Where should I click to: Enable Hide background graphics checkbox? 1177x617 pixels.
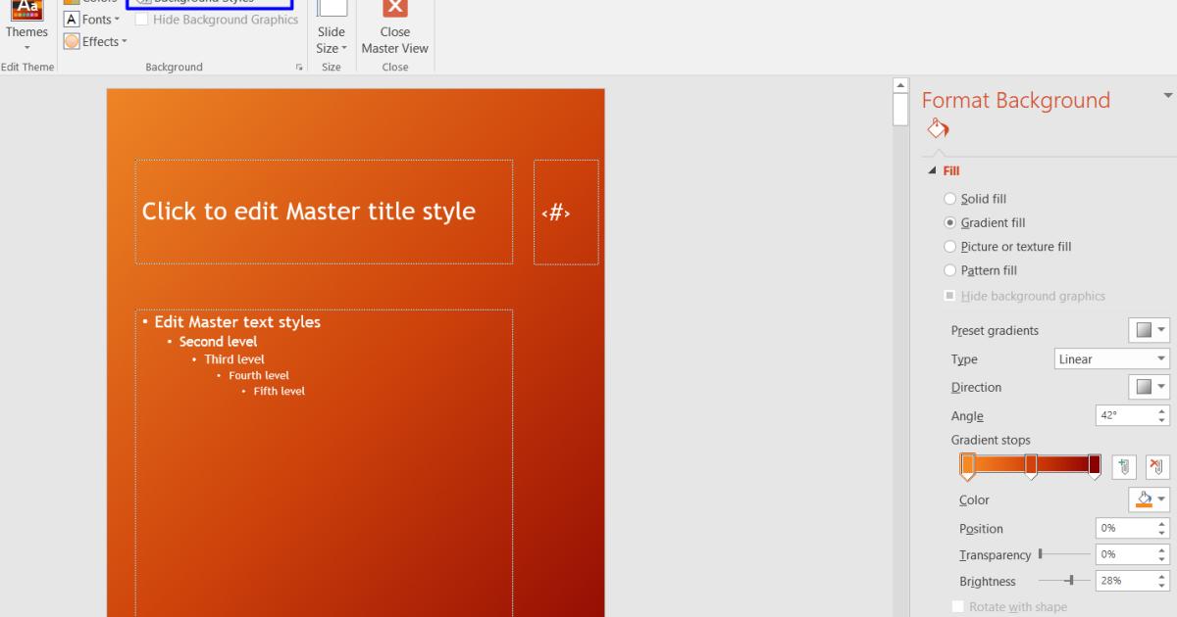[949, 295]
